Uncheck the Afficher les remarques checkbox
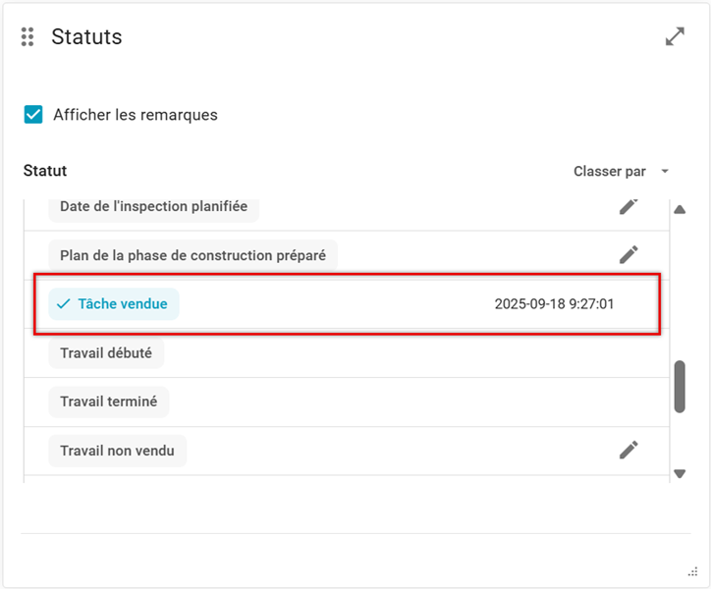The height and width of the screenshot is (589, 711). point(34,115)
